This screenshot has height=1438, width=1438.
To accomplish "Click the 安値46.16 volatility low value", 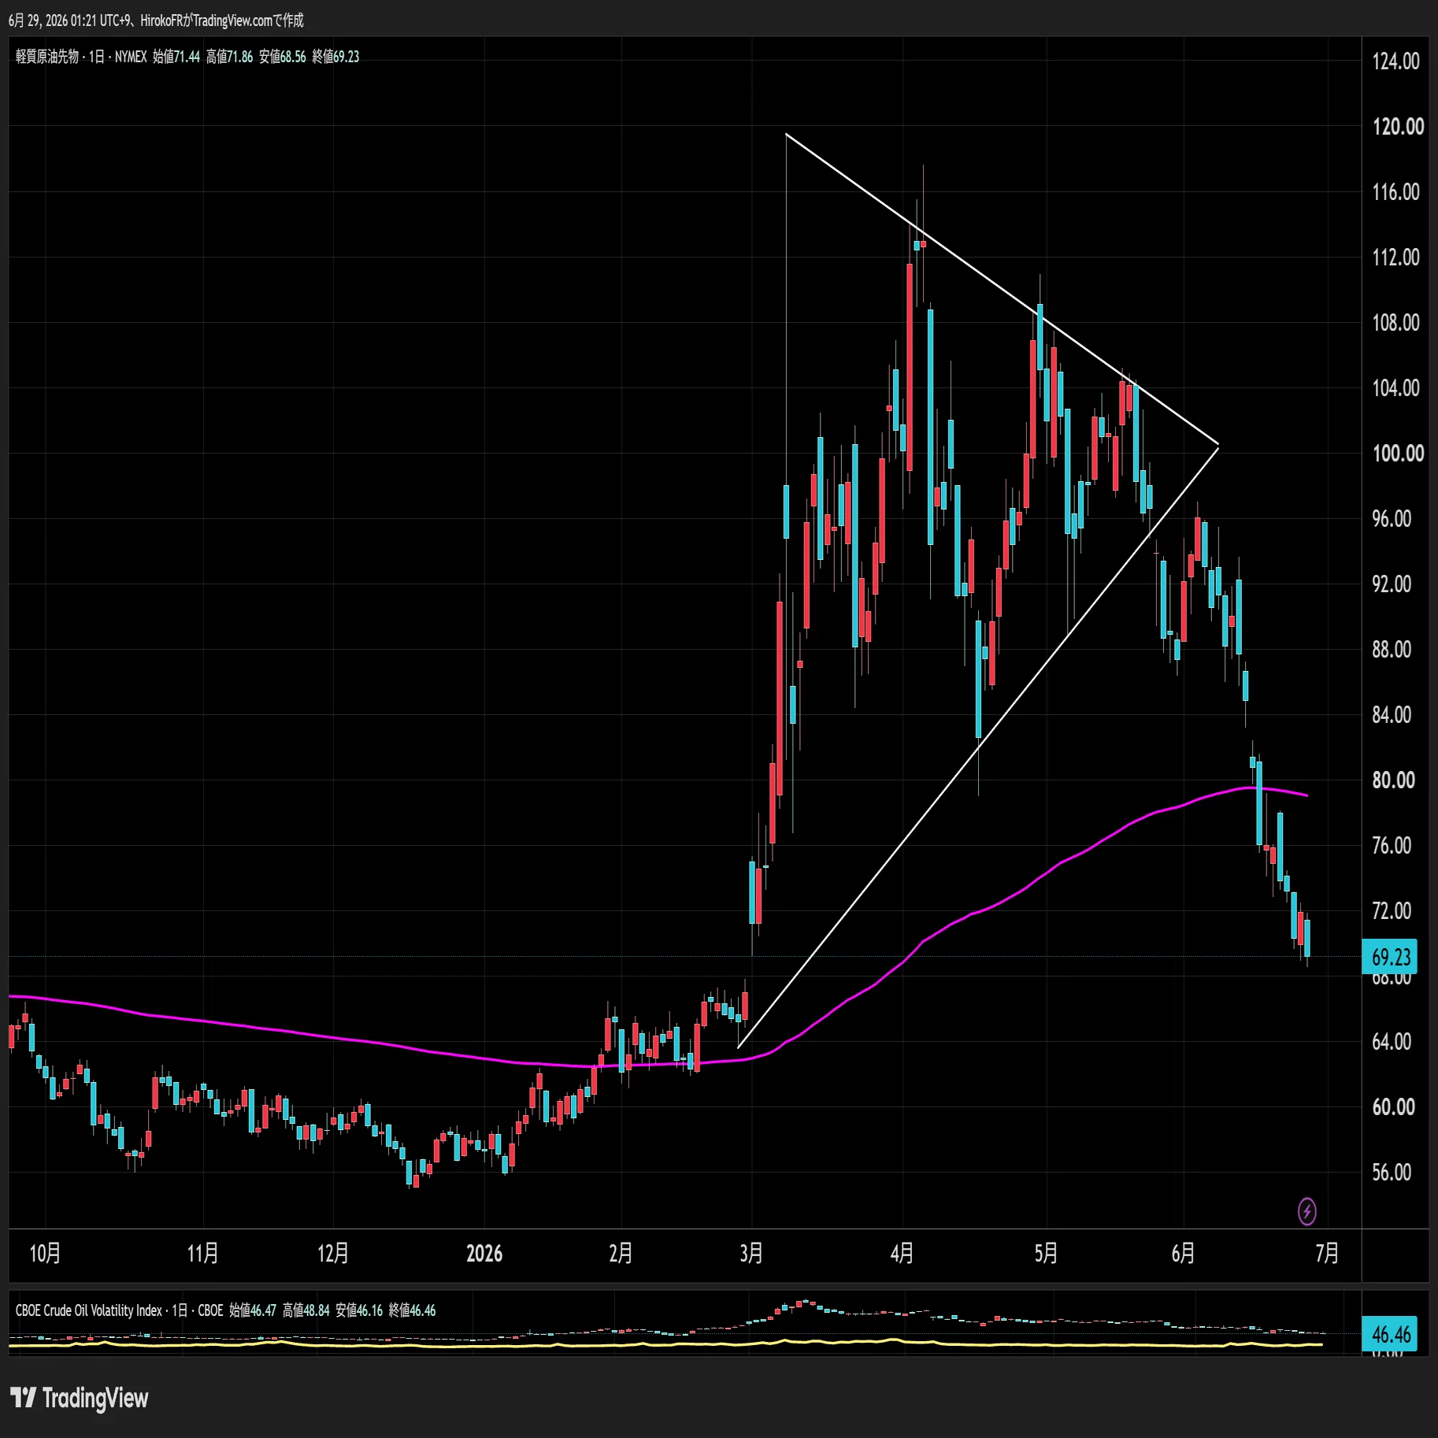I will [x=359, y=1310].
